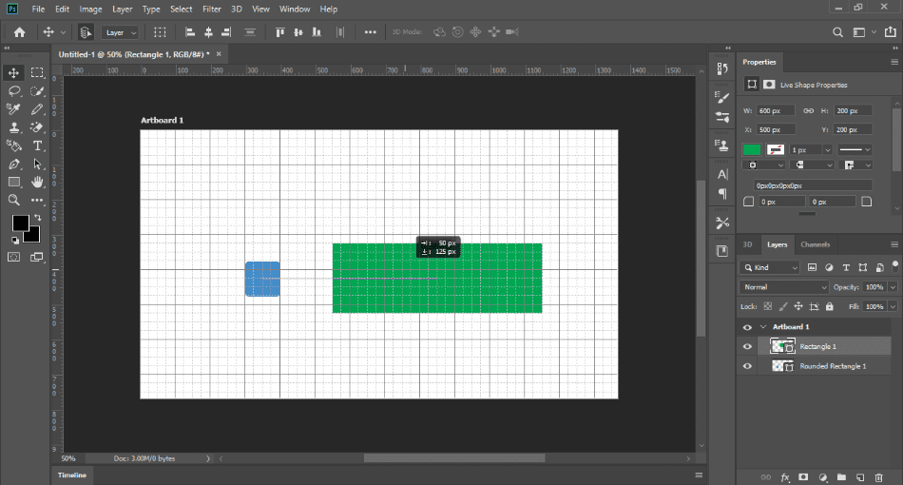Screen dimensions: 903x485
Task: Select the Quick Selection tool
Action: (x=37, y=91)
